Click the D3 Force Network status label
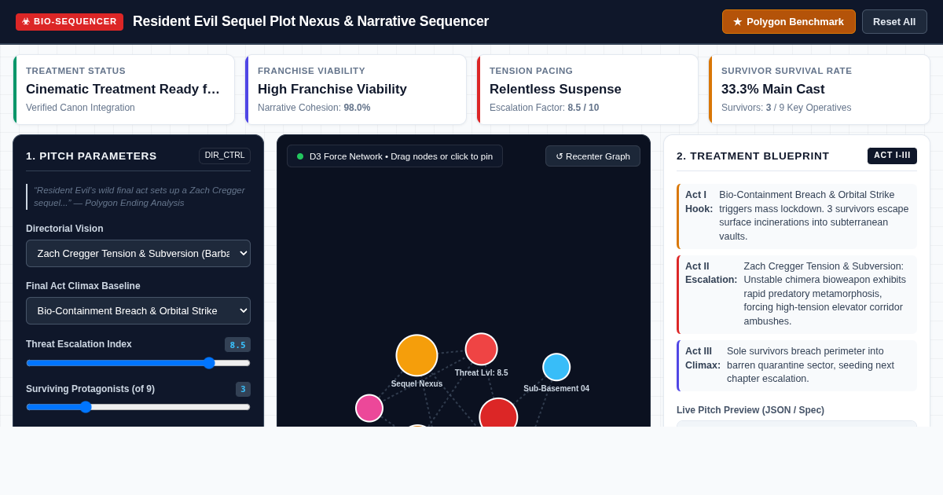Viewport: 943px width, 495px height. [394, 156]
